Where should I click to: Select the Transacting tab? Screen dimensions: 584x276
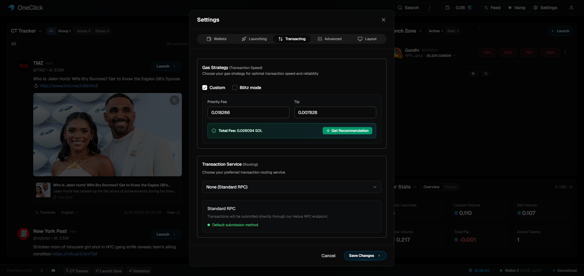coord(292,39)
